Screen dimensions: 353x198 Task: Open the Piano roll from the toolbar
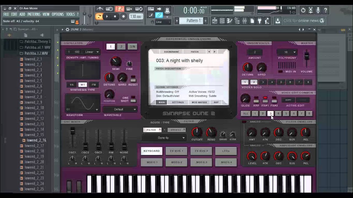(229, 21)
